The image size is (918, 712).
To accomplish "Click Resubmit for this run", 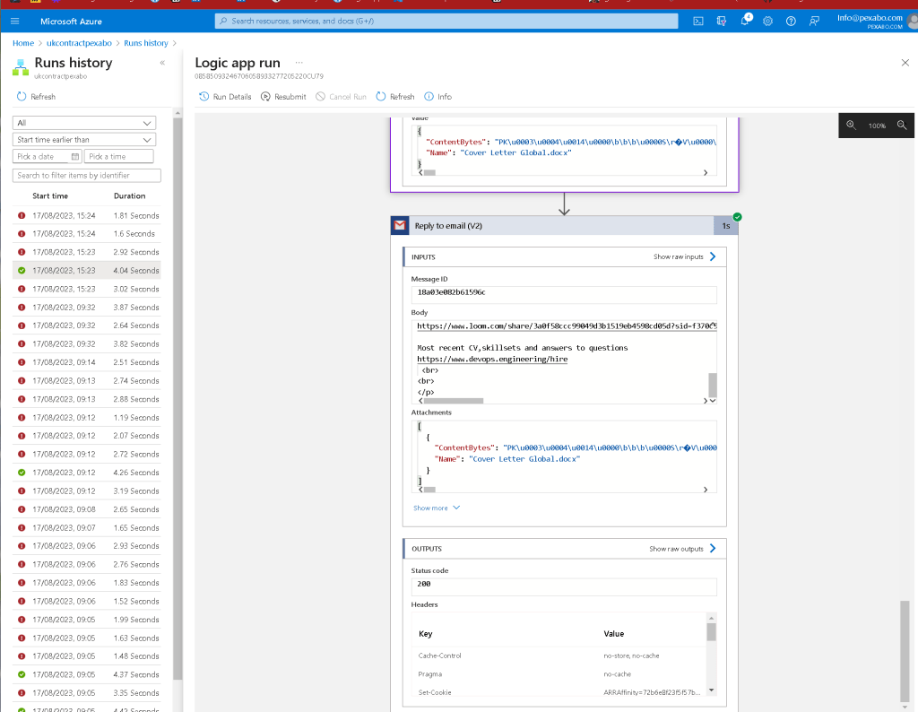I will [x=283, y=97].
